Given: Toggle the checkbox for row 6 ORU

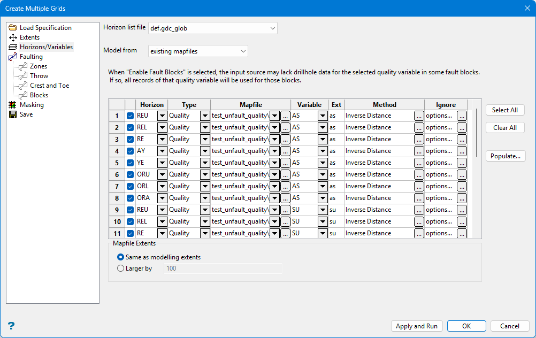Looking at the screenshot, I should (131, 174).
